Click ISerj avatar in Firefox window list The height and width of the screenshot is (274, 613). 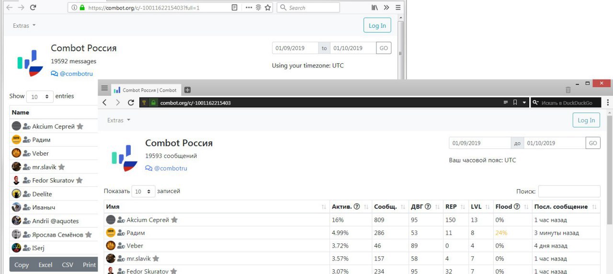pos(16,248)
